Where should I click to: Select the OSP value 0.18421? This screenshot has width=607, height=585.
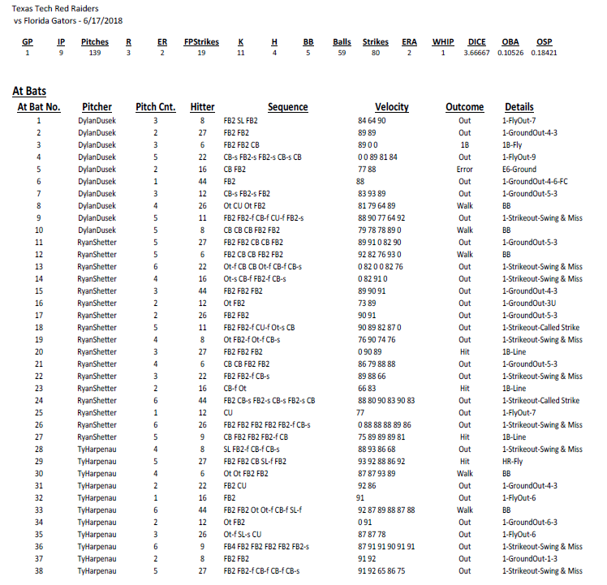(544, 53)
